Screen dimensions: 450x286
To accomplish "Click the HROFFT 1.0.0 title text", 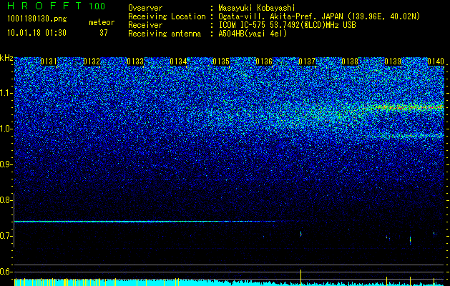I will coord(56,6).
